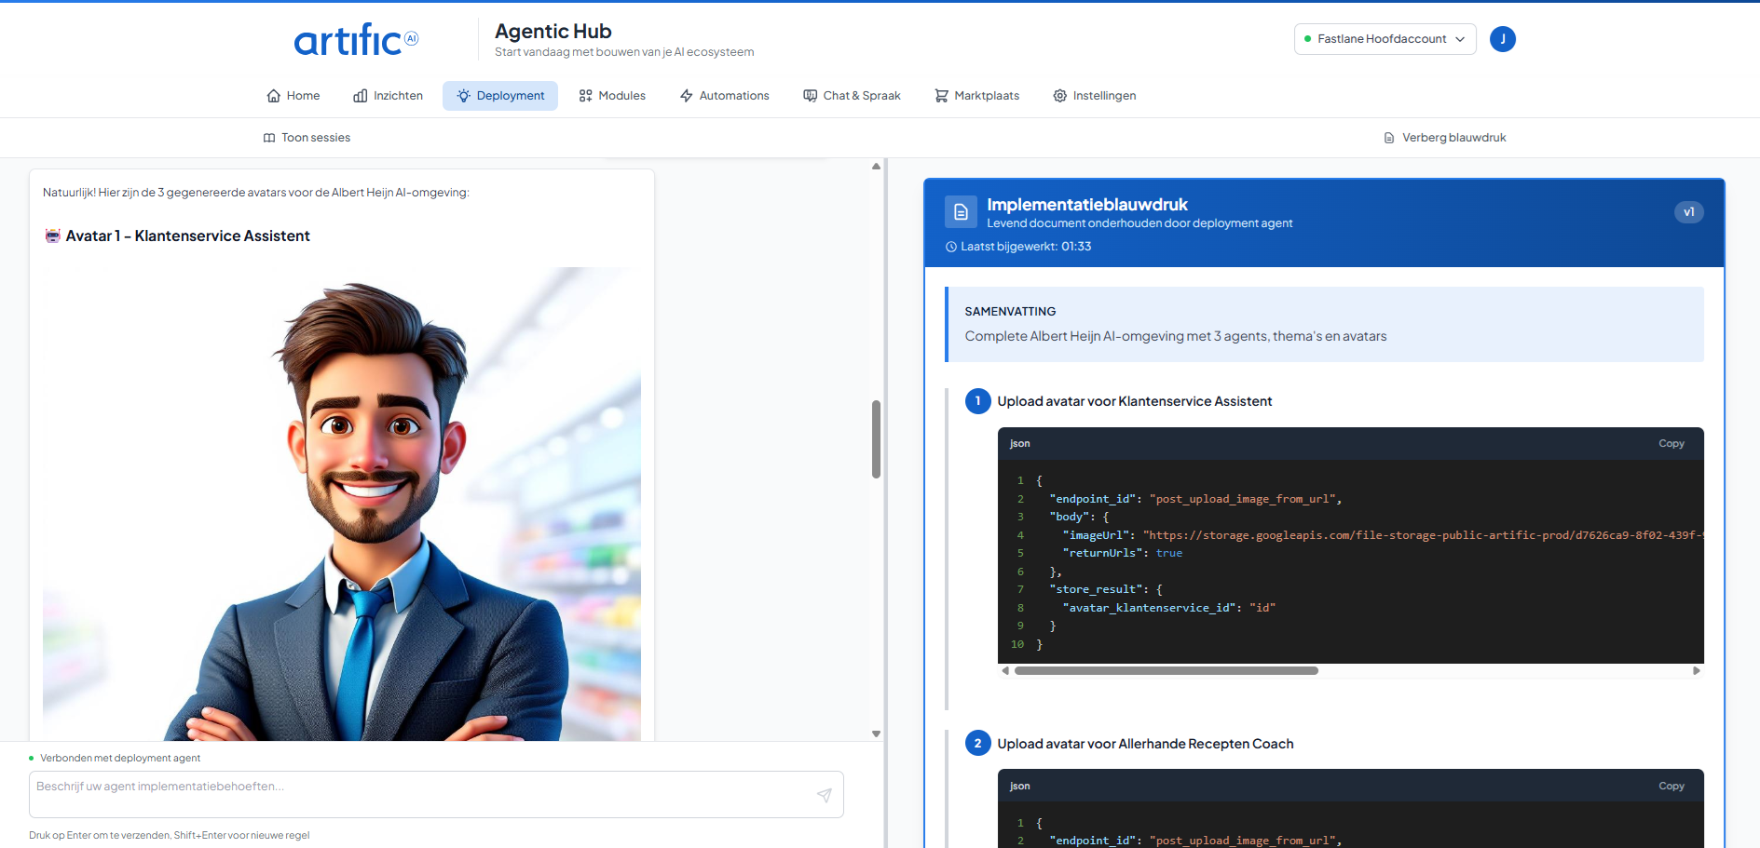Click the chat vertical scrollbar thumb
The width and height of the screenshot is (1760, 848).
click(x=876, y=439)
